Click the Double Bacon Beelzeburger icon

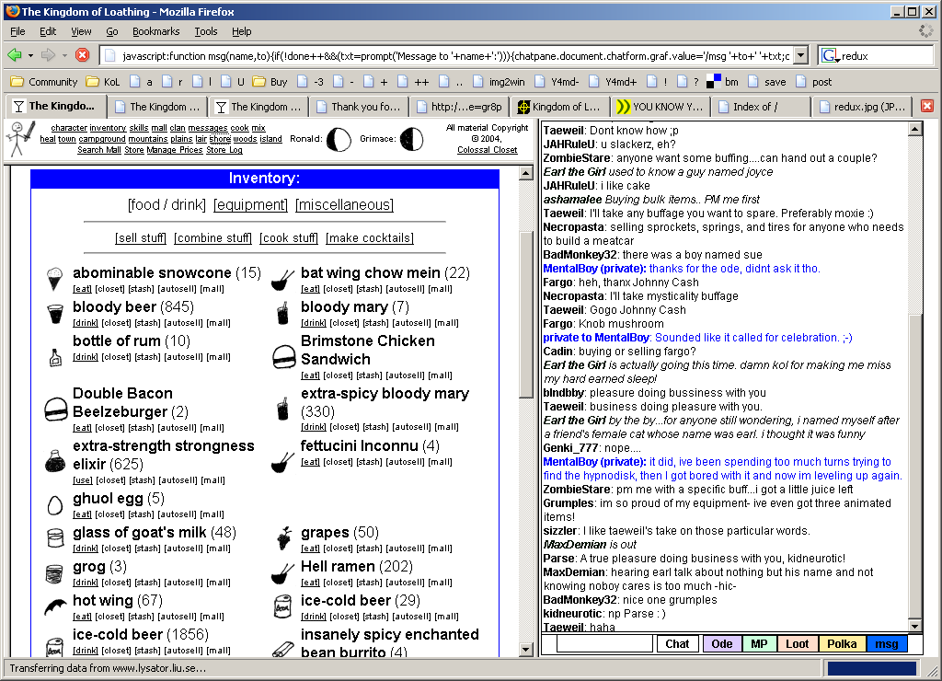tap(56, 410)
